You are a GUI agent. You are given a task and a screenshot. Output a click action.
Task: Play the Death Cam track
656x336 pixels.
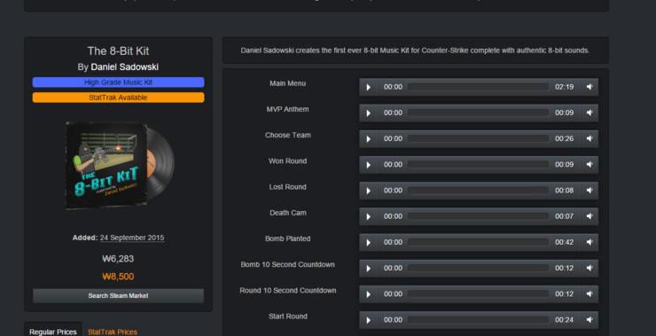click(369, 216)
